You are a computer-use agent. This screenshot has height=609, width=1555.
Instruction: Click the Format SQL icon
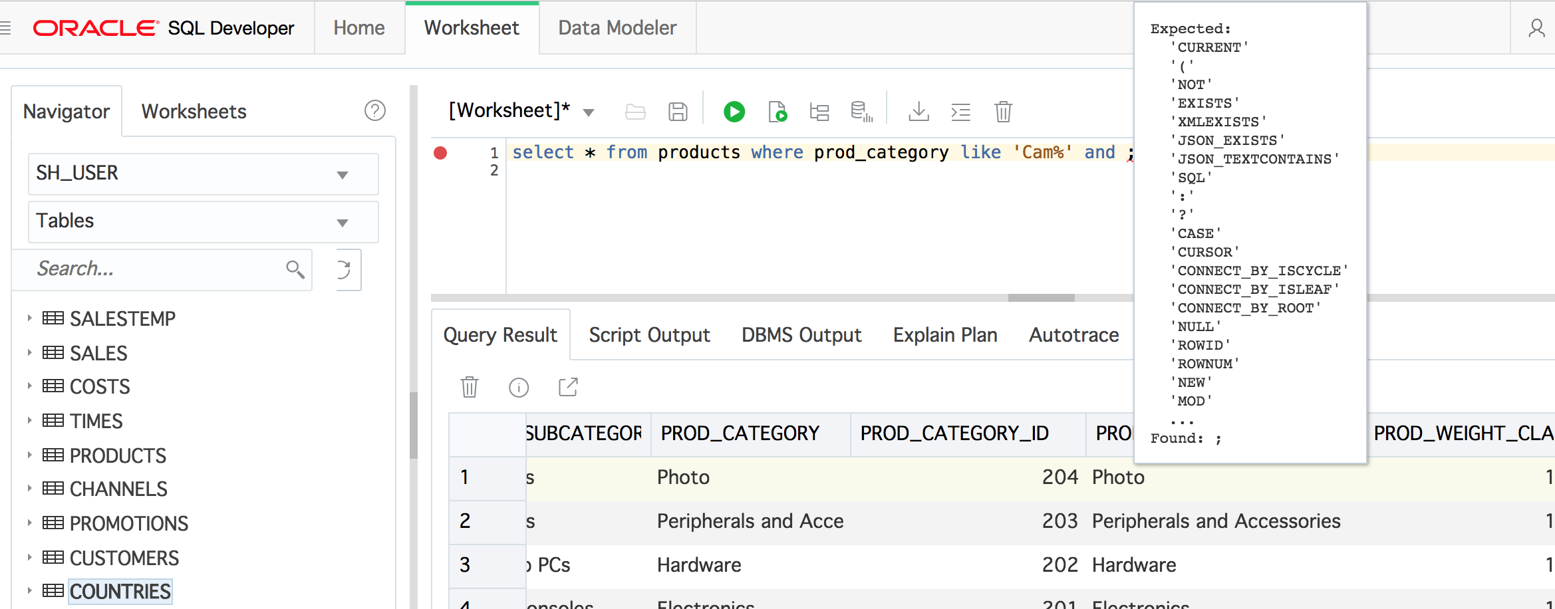point(960,112)
